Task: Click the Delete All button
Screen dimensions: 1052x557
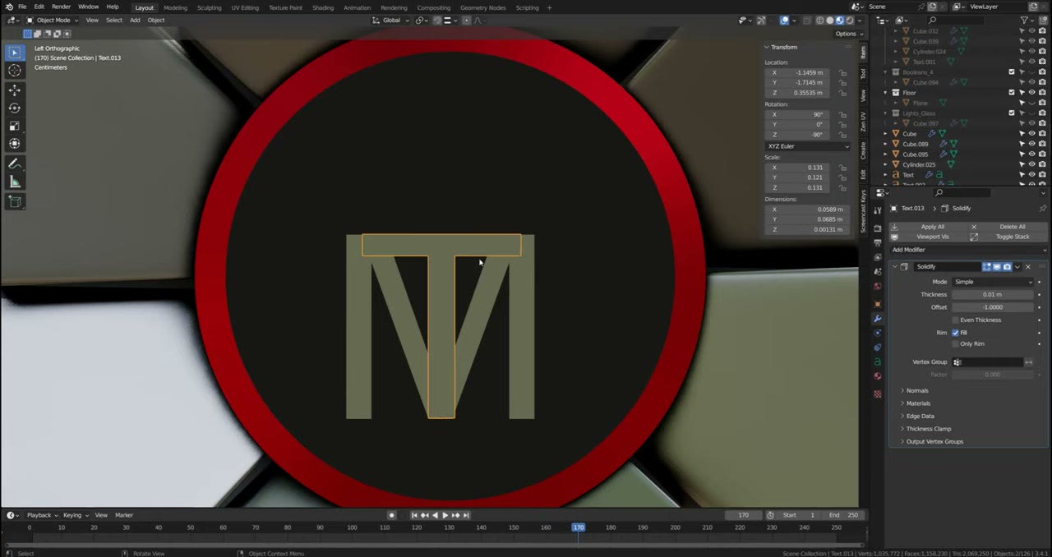Action: coord(1008,227)
